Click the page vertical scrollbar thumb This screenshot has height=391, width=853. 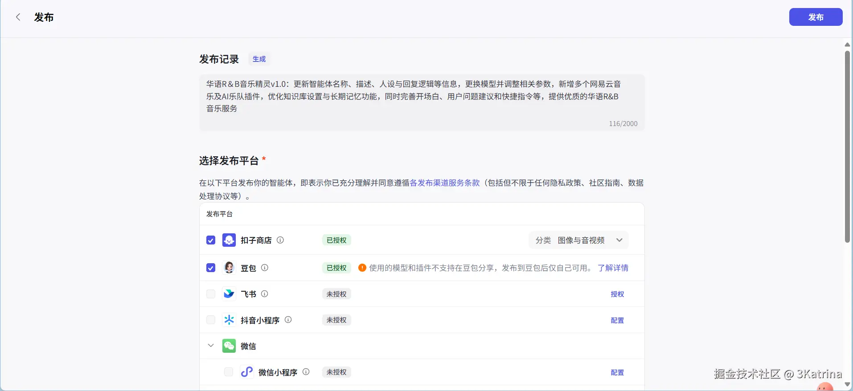click(x=847, y=146)
